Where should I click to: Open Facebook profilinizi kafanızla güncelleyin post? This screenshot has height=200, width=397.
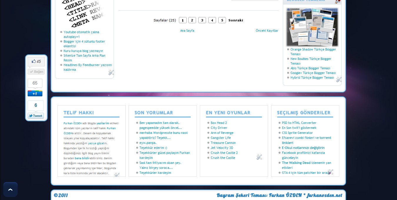(x=303, y=155)
